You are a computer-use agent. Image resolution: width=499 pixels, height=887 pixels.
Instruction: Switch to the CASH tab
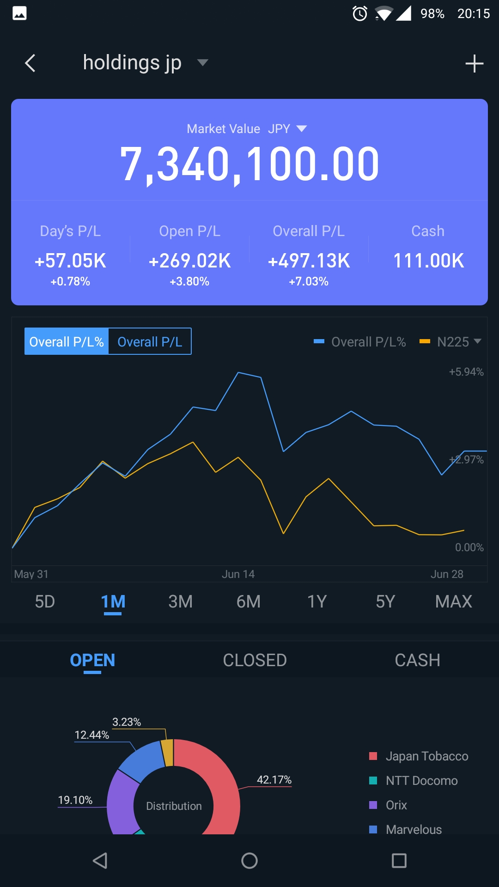(417, 660)
